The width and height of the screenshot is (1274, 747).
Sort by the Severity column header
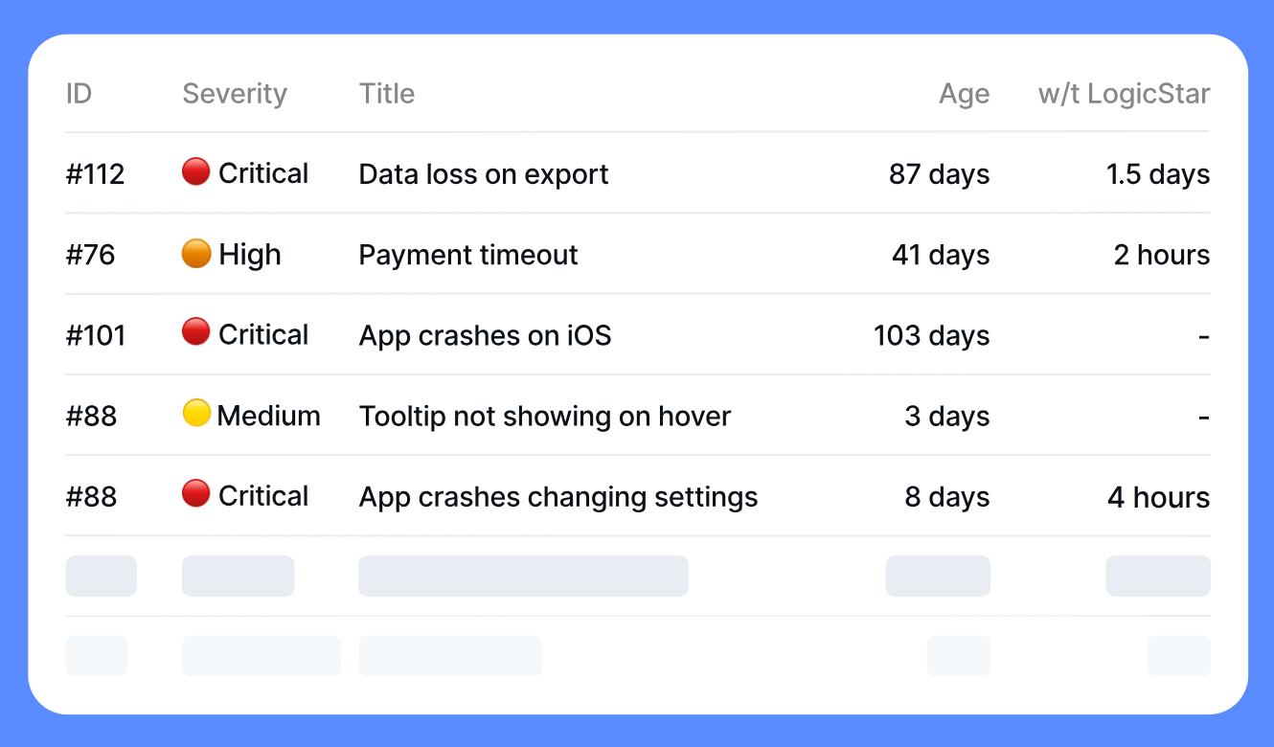[x=235, y=94]
